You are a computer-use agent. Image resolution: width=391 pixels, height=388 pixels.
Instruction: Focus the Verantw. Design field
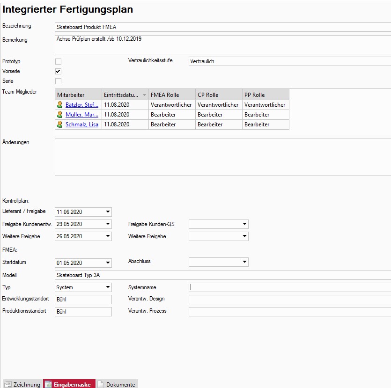tap(290, 299)
